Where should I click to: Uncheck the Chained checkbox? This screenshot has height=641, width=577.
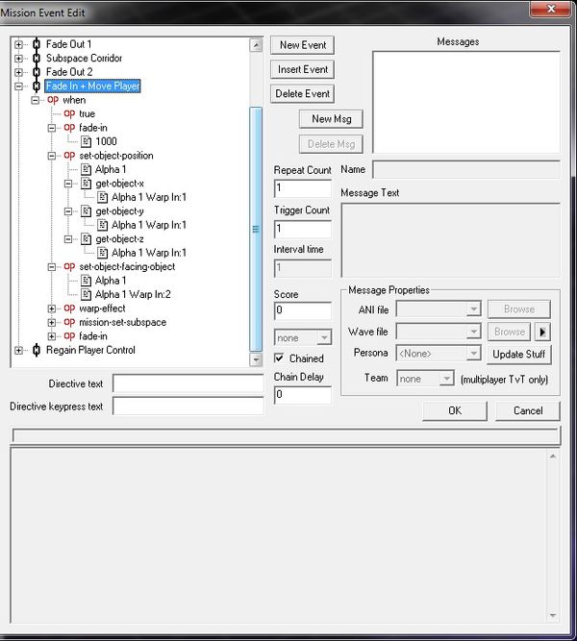tap(280, 358)
